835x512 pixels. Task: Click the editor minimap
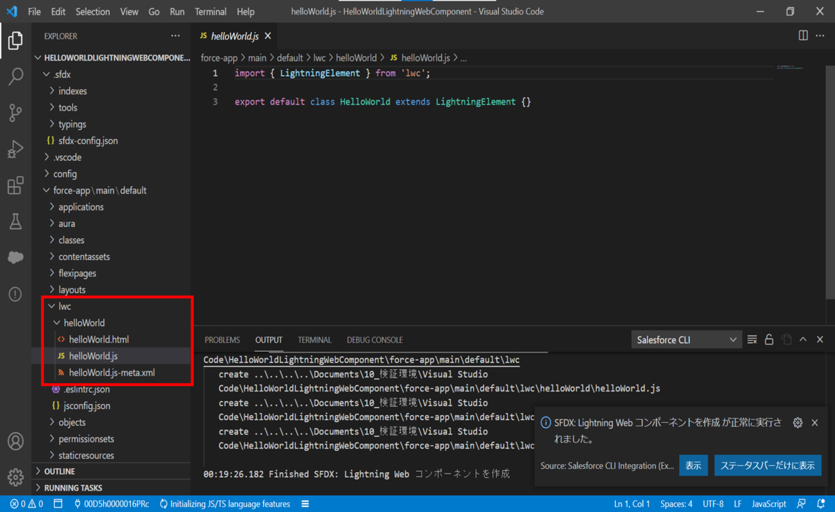[x=790, y=68]
